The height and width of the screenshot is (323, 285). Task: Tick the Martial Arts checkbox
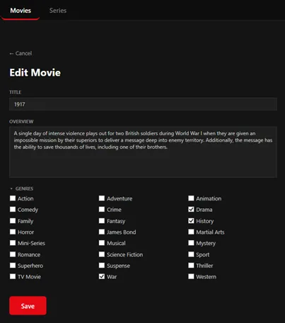tap(191, 232)
